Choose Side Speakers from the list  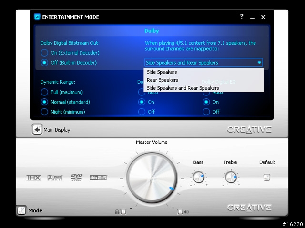pos(203,72)
